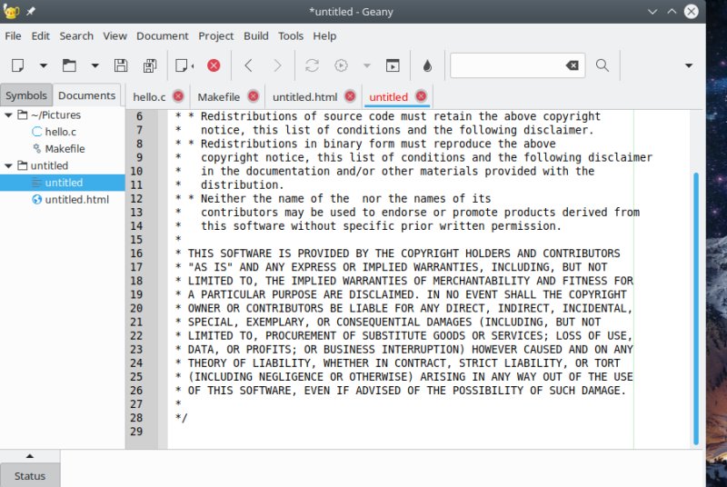
Task: Expand the recent files dropdown arrow
Action: (95, 65)
